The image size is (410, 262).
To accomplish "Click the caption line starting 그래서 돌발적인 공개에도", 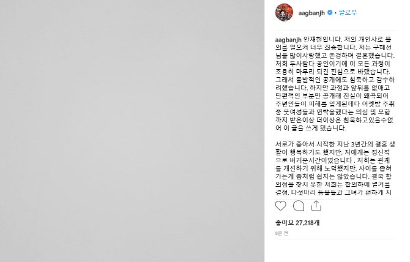I will 335,80.
